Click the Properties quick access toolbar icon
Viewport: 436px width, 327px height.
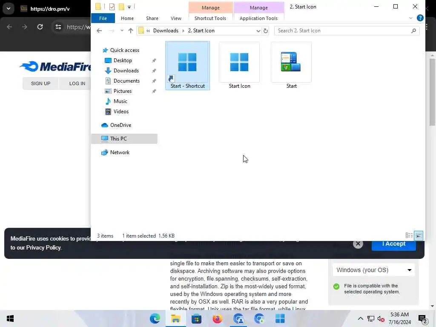pos(112,7)
